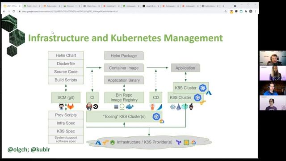Click the CI box
This screenshot has height=161, width=286.
pyautogui.click(x=93, y=97)
